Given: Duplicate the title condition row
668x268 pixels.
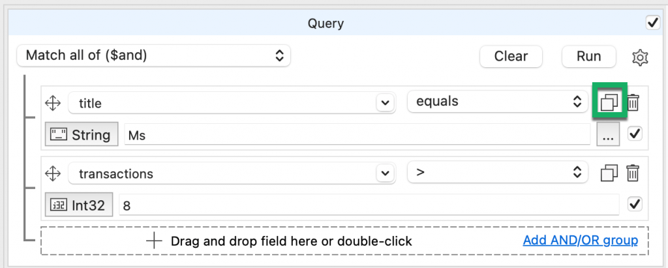Looking at the screenshot, I should point(609,102).
